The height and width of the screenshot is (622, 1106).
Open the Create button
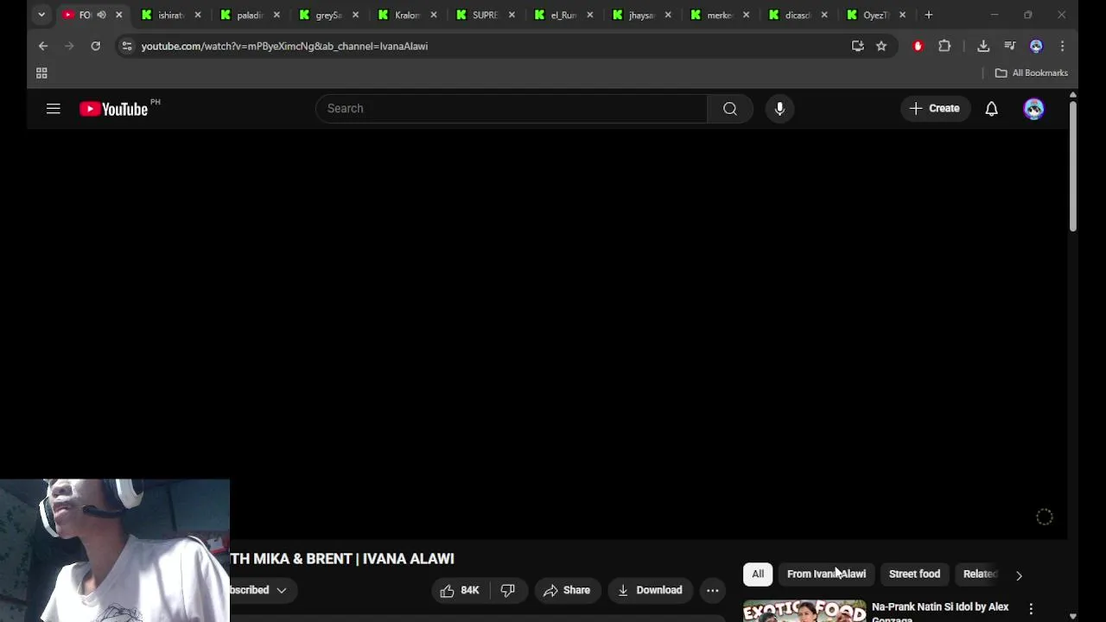934,109
